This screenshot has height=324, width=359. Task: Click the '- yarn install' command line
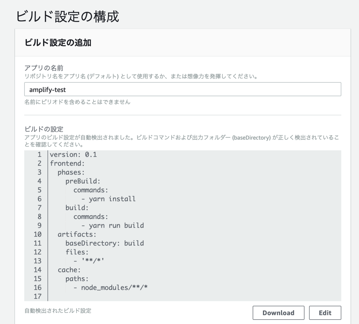[x=108, y=199]
